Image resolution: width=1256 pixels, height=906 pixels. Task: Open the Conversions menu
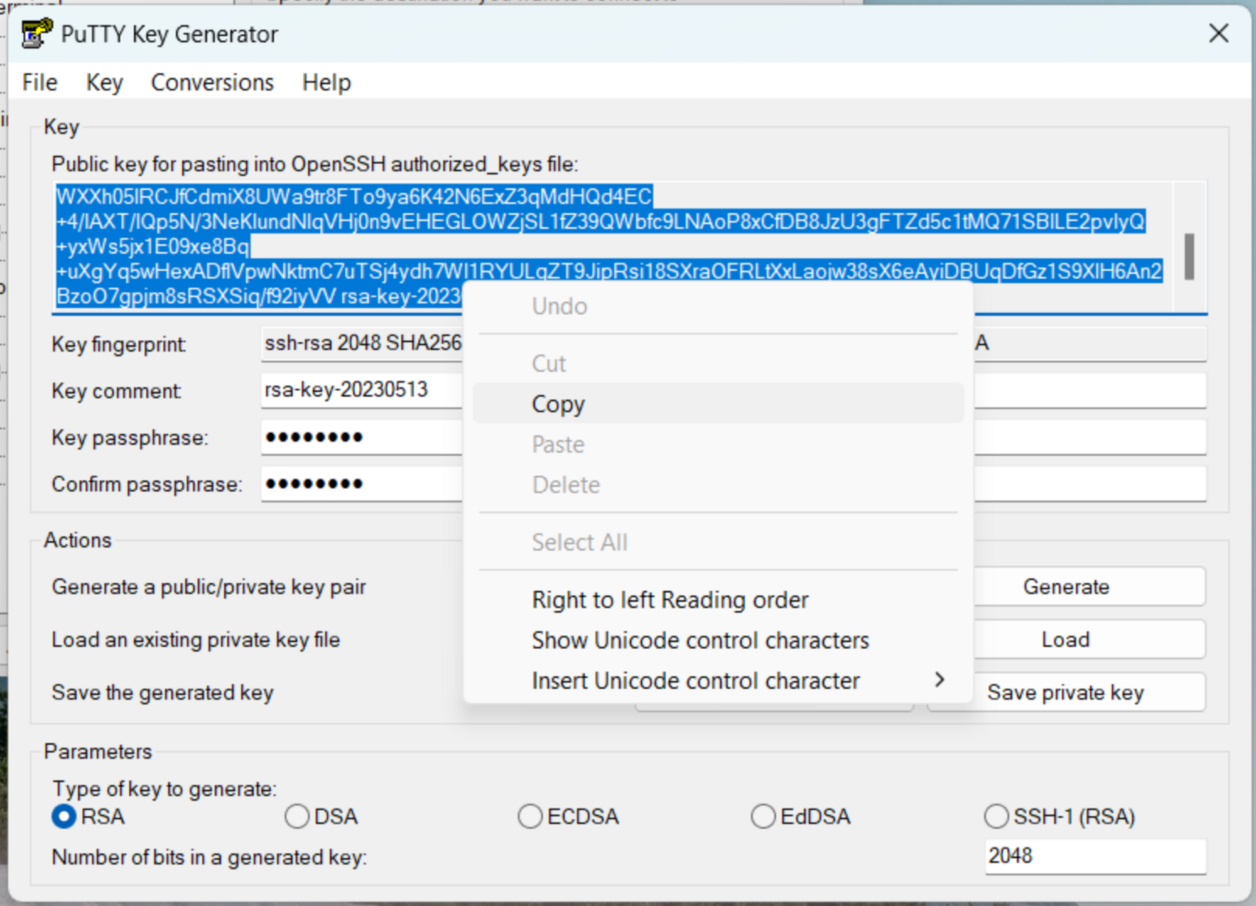pyautogui.click(x=212, y=82)
